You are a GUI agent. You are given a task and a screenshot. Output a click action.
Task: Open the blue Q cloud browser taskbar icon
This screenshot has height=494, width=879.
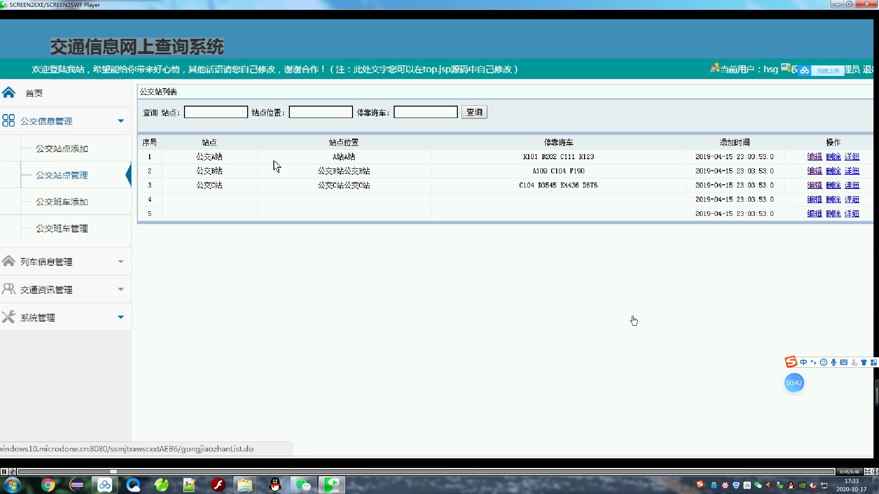coord(133,485)
